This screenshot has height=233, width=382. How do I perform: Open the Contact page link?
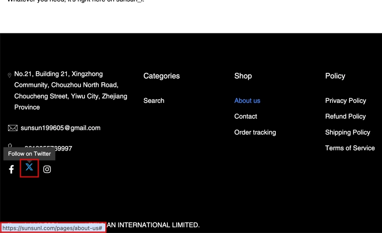(245, 116)
